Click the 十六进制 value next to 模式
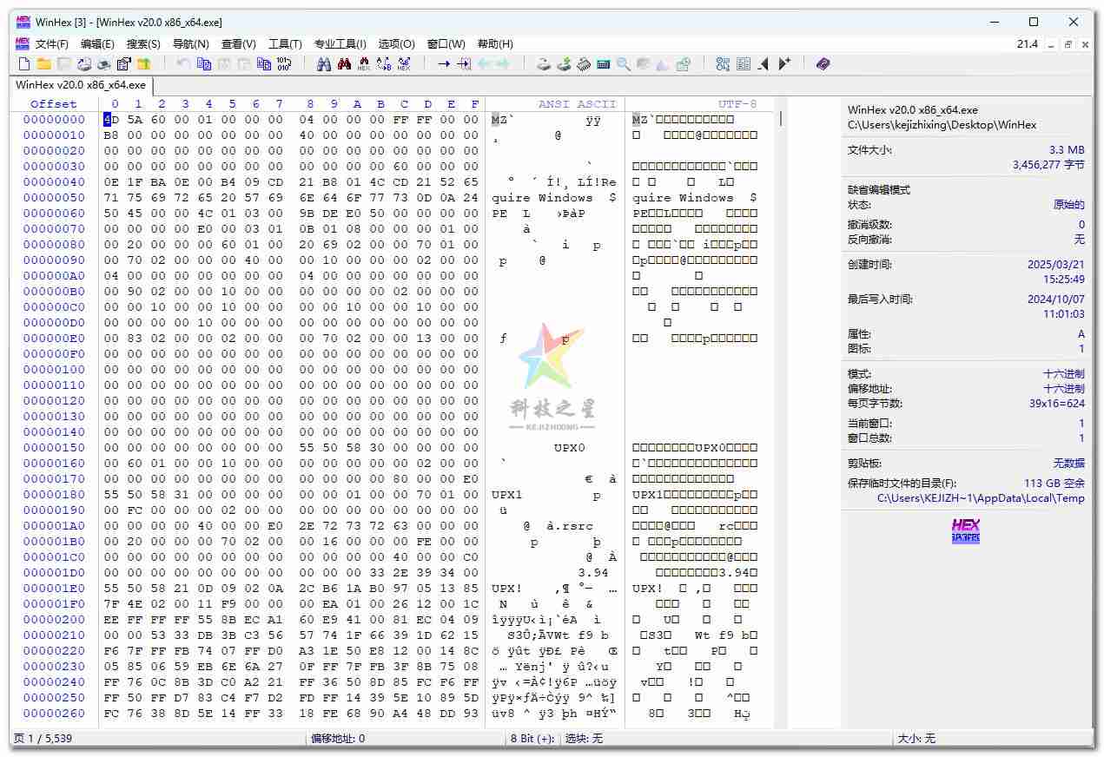The height and width of the screenshot is (757, 1104). (1063, 374)
